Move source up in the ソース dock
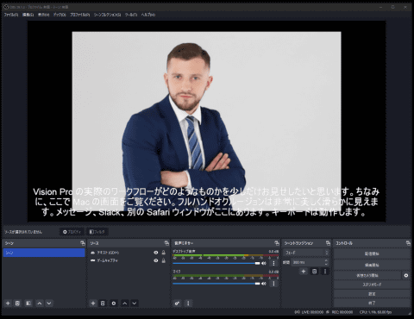The height and width of the screenshot is (319, 414). click(x=124, y=303)
